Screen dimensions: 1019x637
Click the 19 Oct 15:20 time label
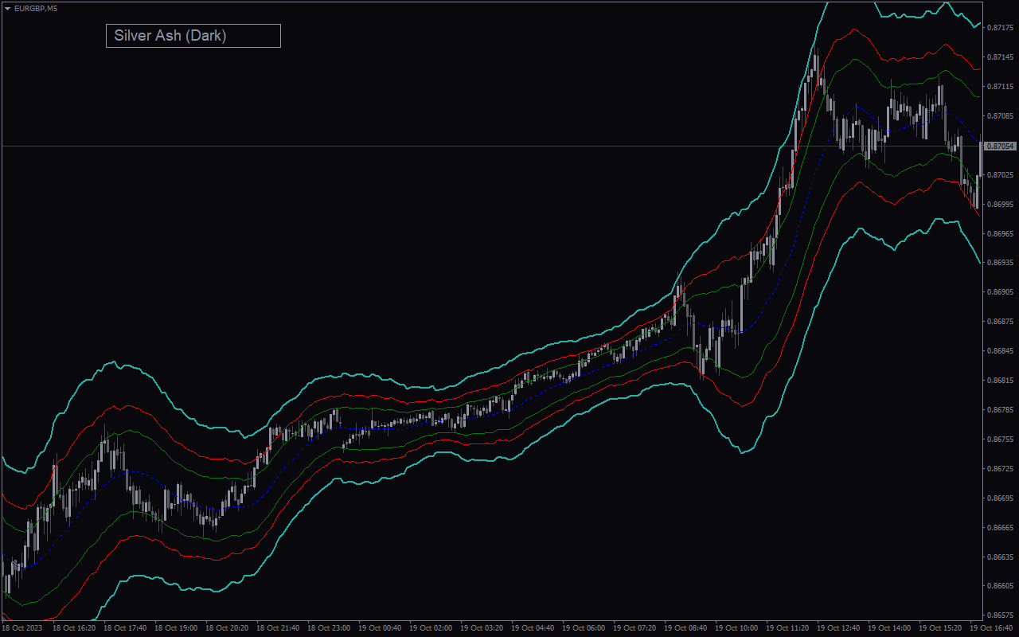coord(940,628)
